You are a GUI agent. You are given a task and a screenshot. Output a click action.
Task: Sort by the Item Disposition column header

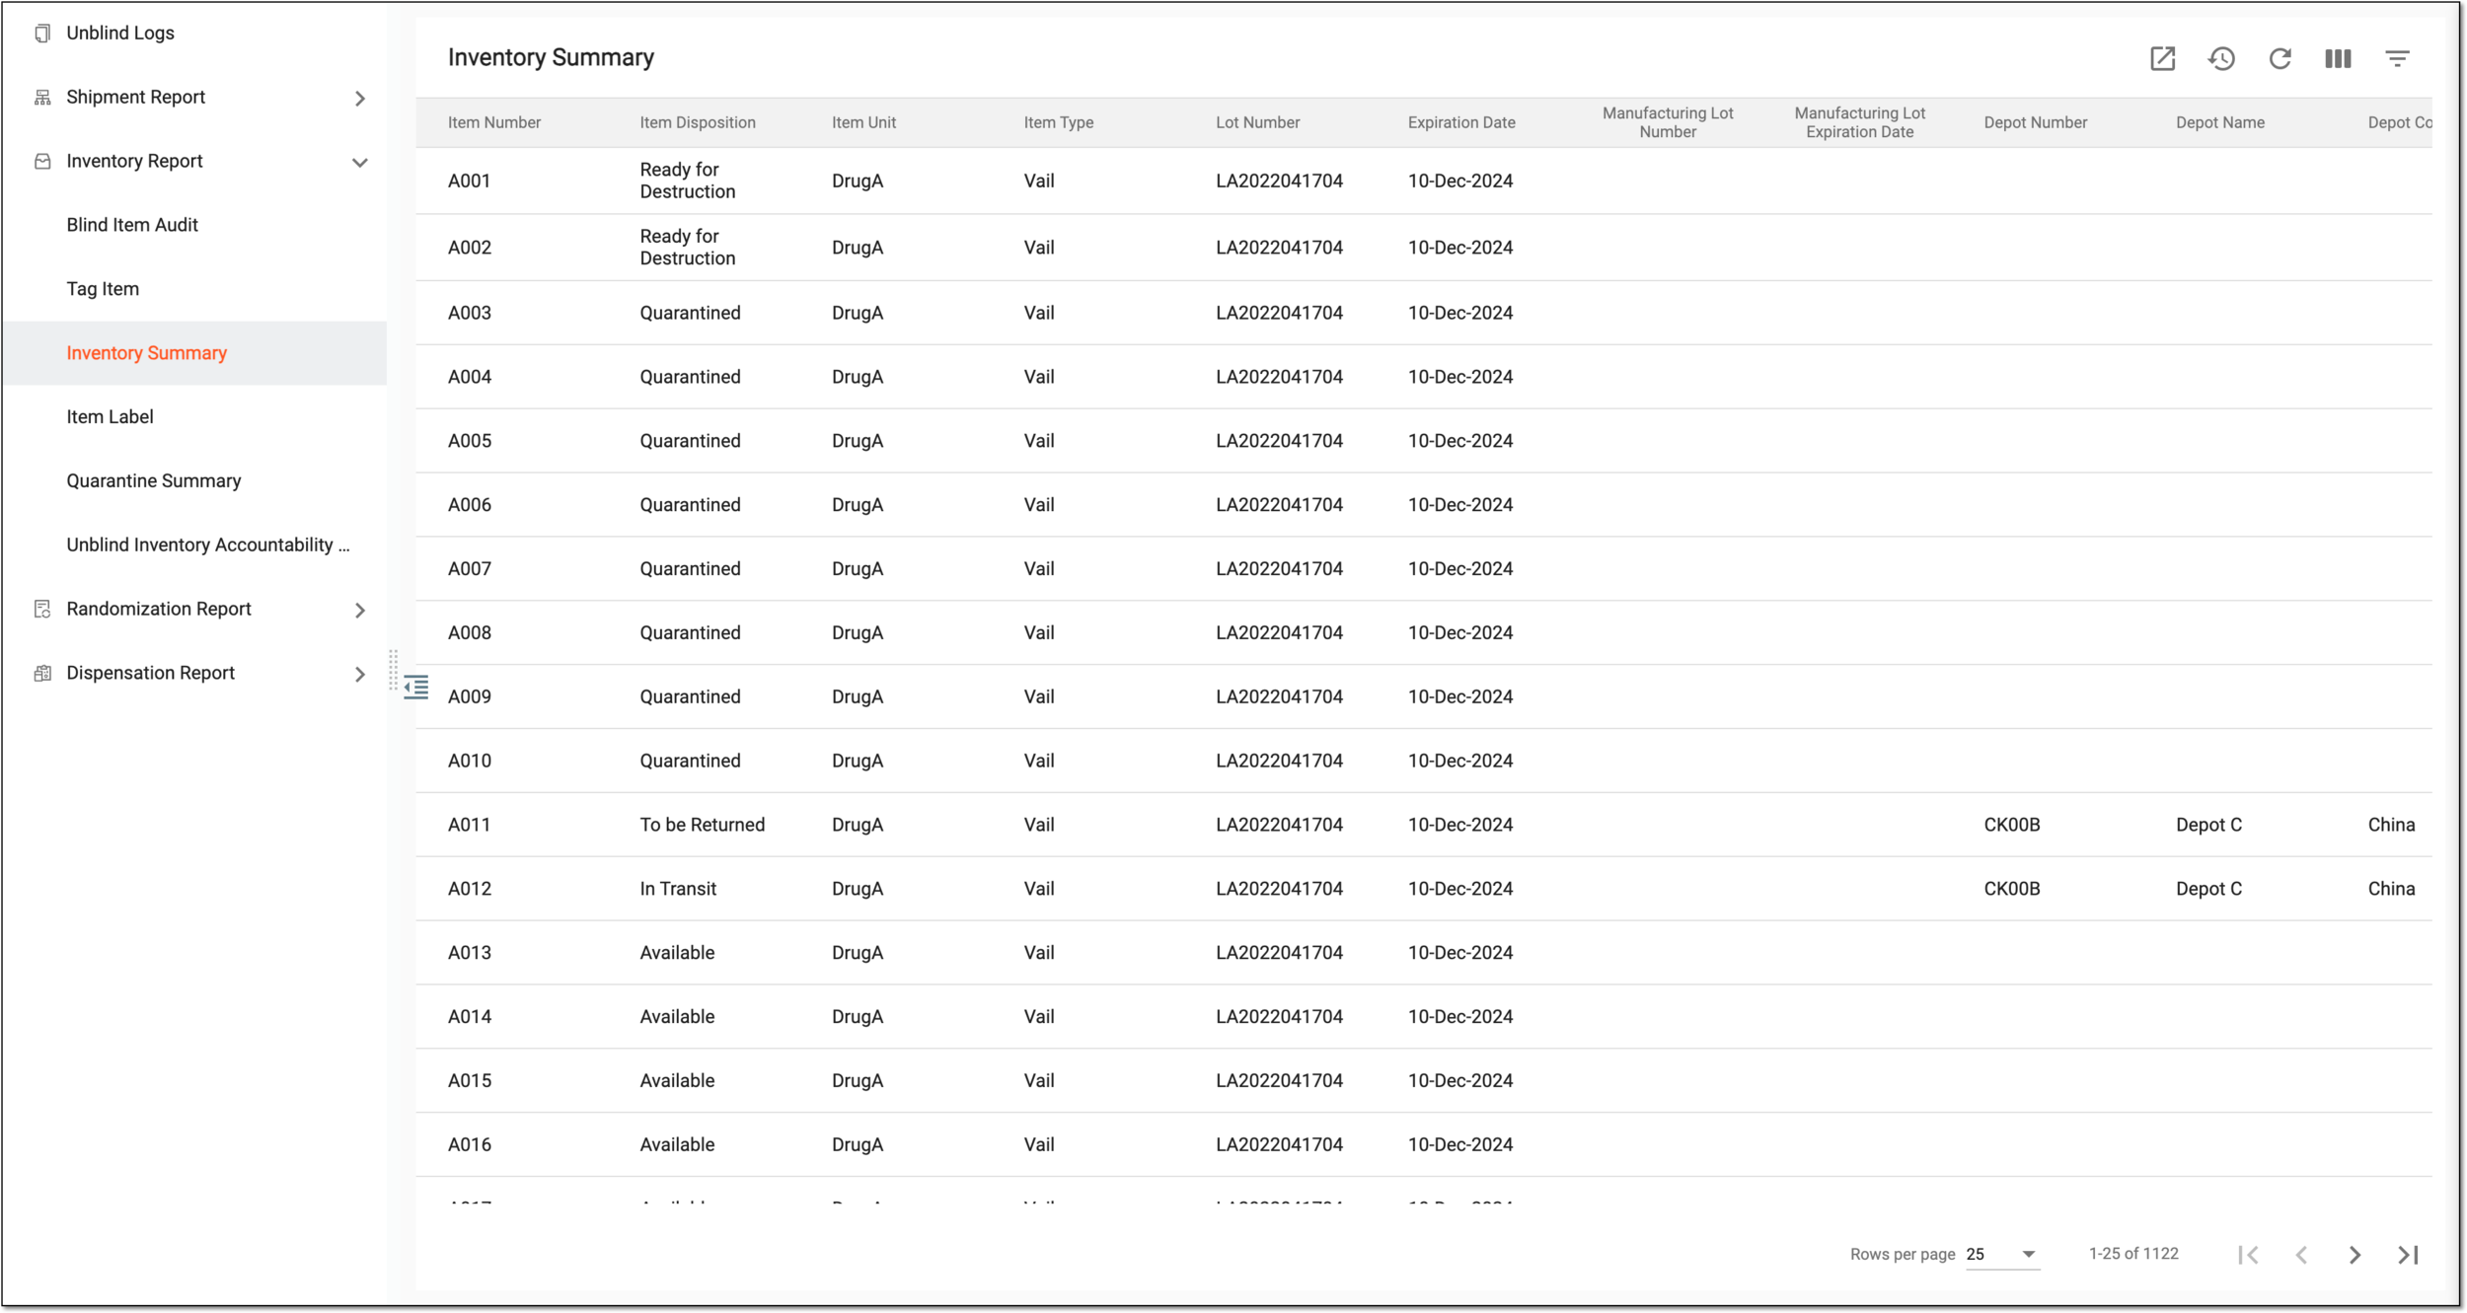click(x=698, y=122)
